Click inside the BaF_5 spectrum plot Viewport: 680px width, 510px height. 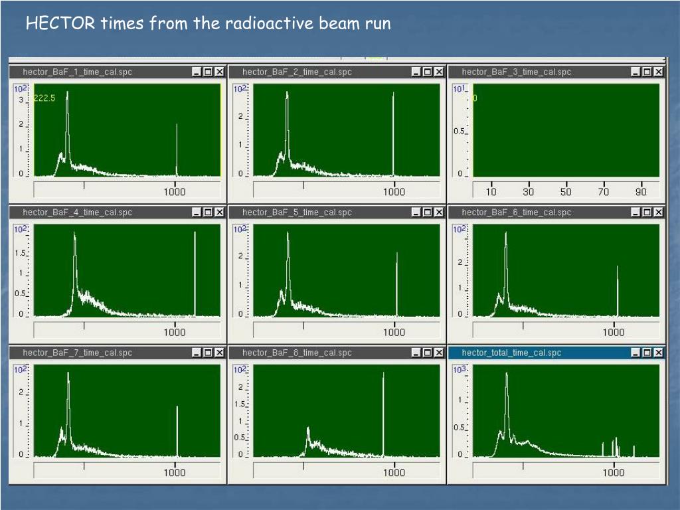(347, 270)
